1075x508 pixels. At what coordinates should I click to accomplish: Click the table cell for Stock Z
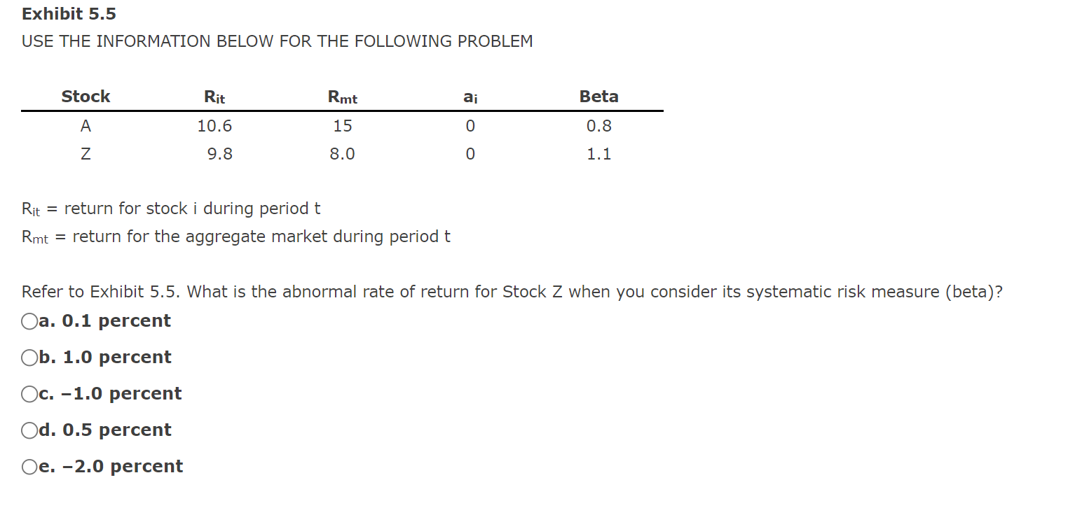[85, 154]
